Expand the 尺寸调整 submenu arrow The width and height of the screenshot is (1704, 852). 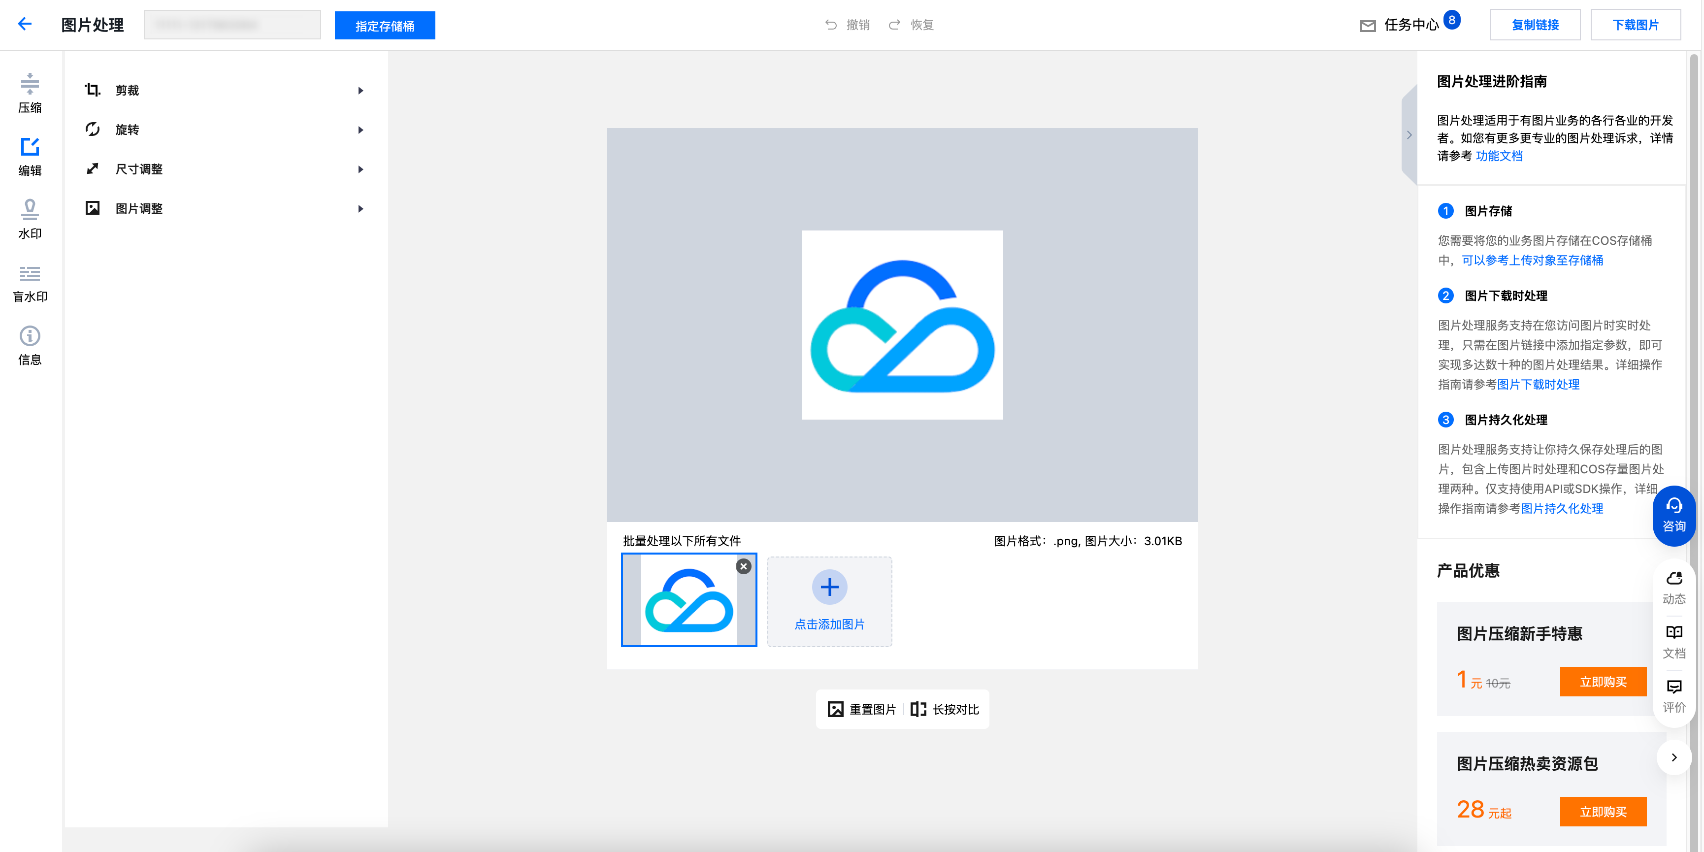pyautogui.click(x=360, y=169)
